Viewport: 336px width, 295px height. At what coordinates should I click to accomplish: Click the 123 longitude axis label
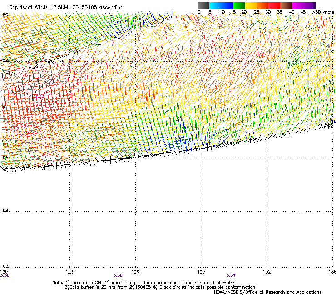pos(69,272)
